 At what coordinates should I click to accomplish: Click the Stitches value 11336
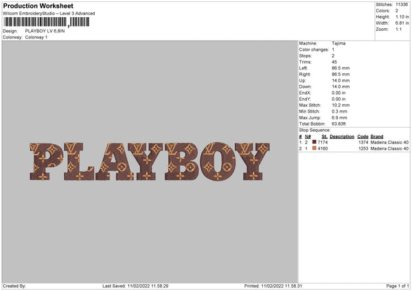point(402,5)
